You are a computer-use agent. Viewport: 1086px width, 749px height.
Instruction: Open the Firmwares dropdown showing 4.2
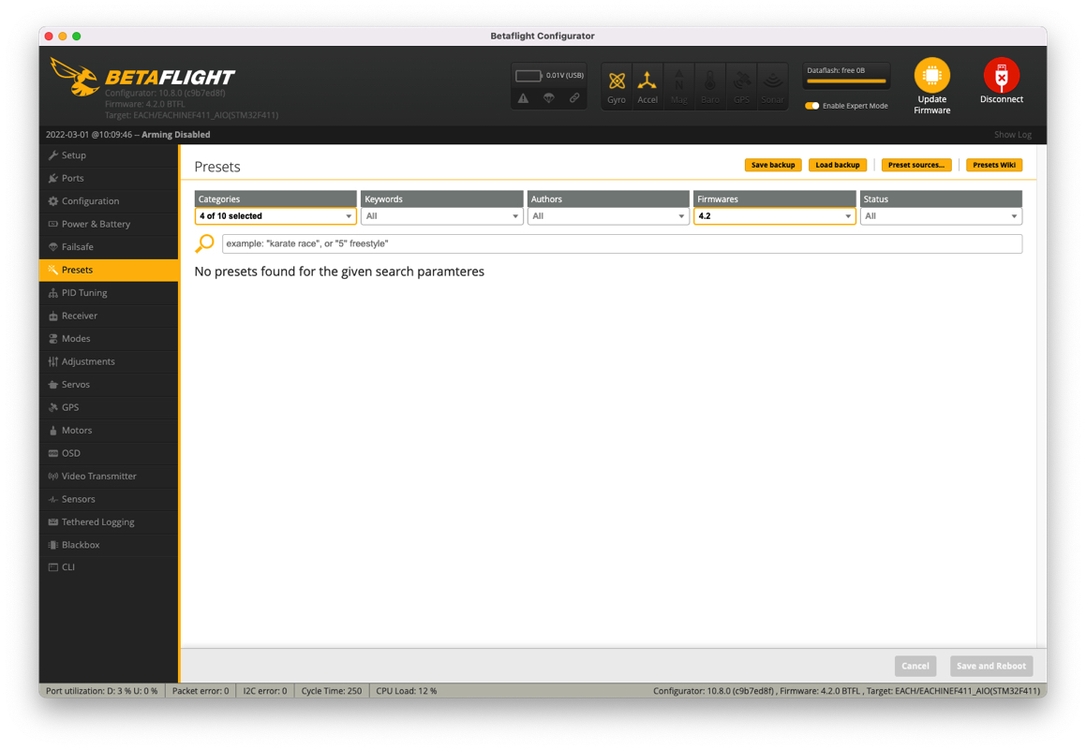point(774,216)
